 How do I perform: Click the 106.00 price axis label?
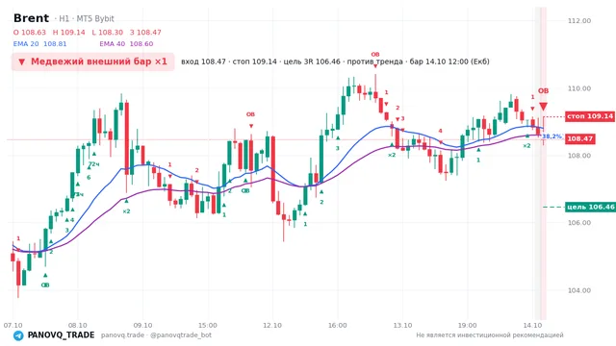579,223
